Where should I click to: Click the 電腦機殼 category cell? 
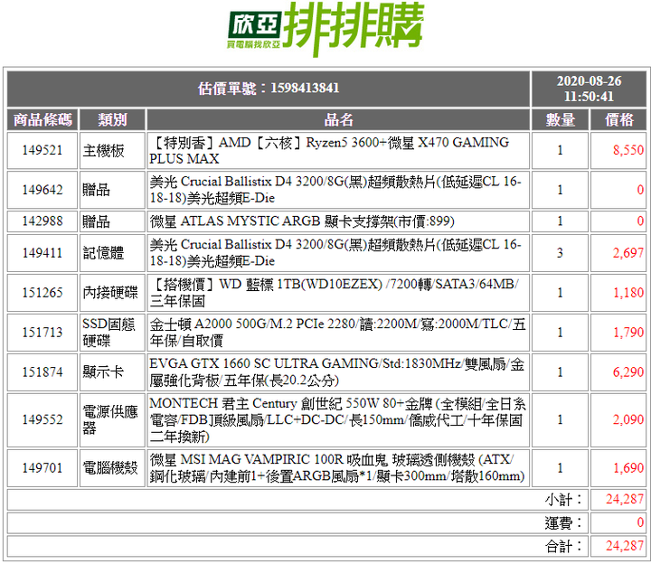(112, 468)
